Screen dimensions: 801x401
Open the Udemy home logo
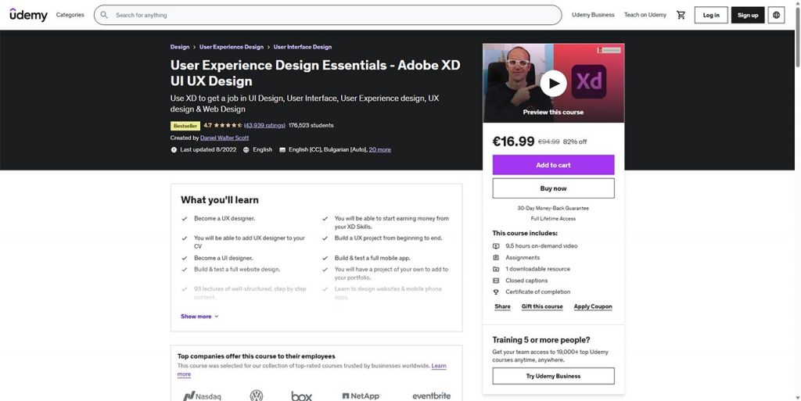click(x=29, y=15)
